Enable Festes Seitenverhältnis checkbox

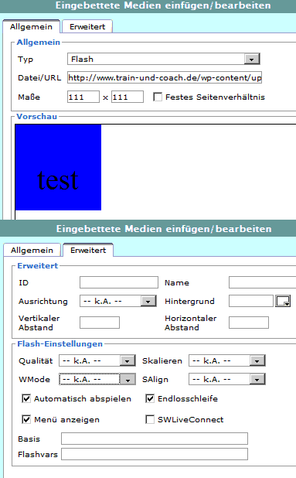click(158, 97)
